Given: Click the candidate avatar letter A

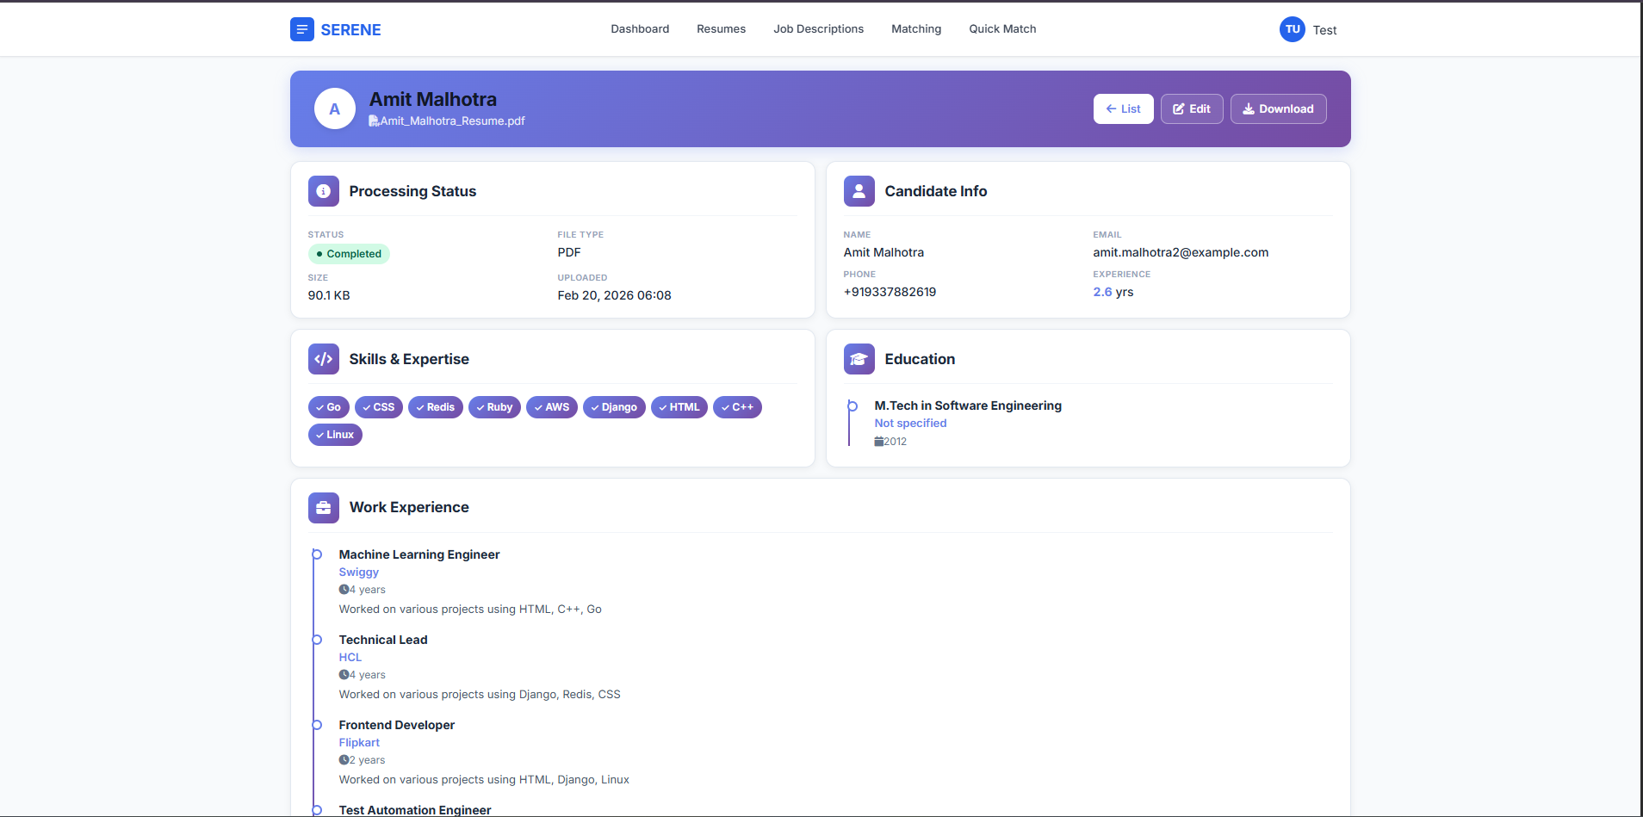Looking at the screenshot, I should (335, 109).
